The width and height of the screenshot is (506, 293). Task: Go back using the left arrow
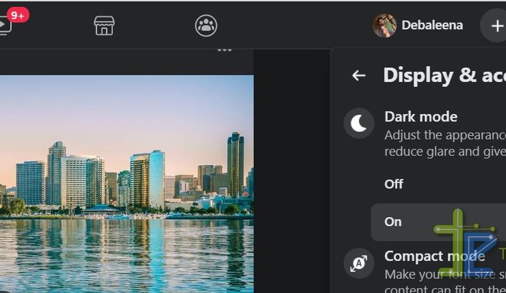[x=359, y=75]
